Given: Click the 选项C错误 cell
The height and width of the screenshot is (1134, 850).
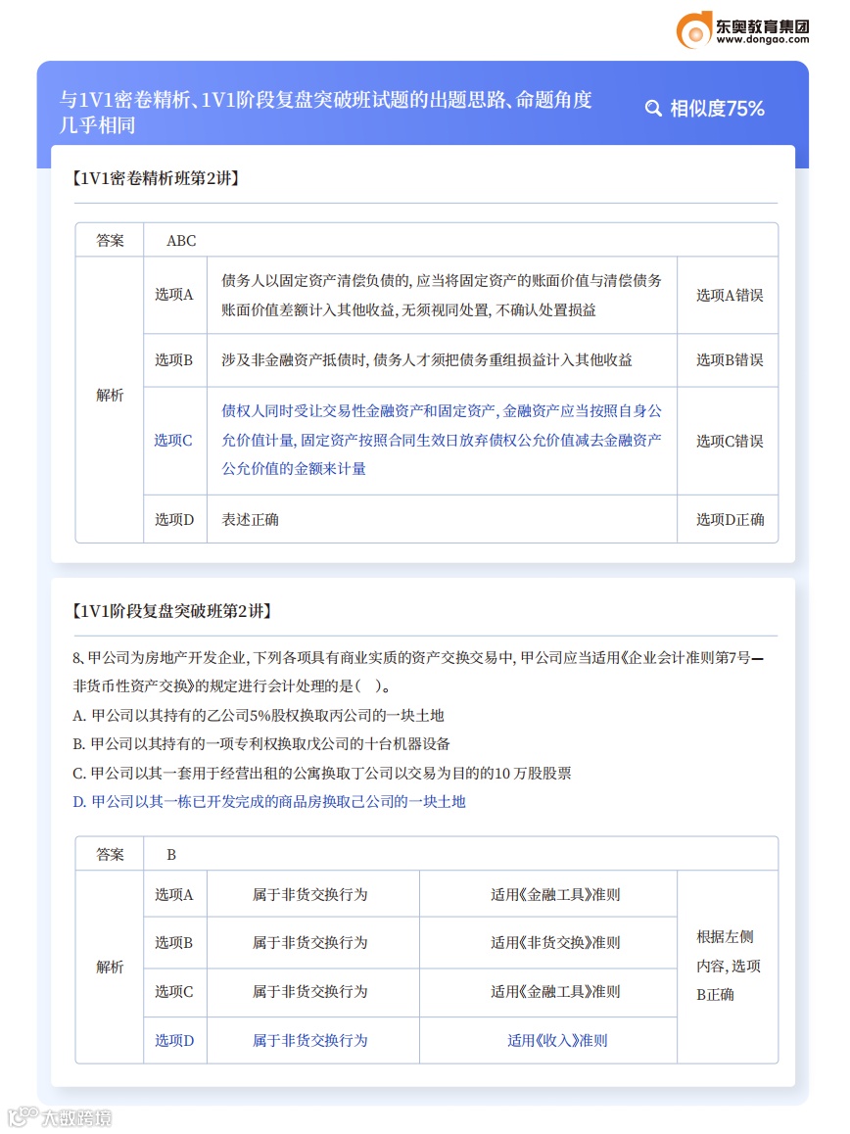Looking at the screenshot, I should point(730,441).
